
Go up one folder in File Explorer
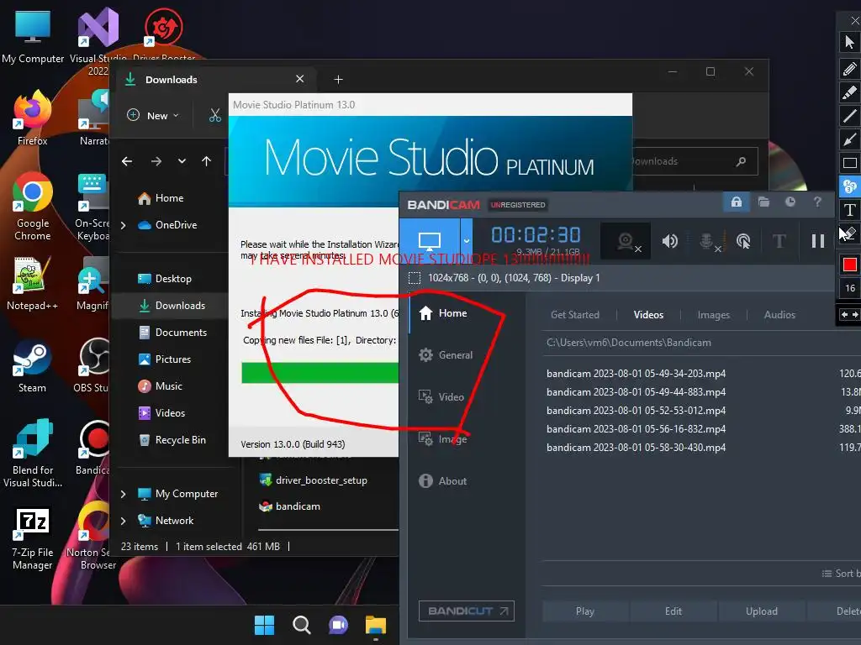tap(207, 161)
